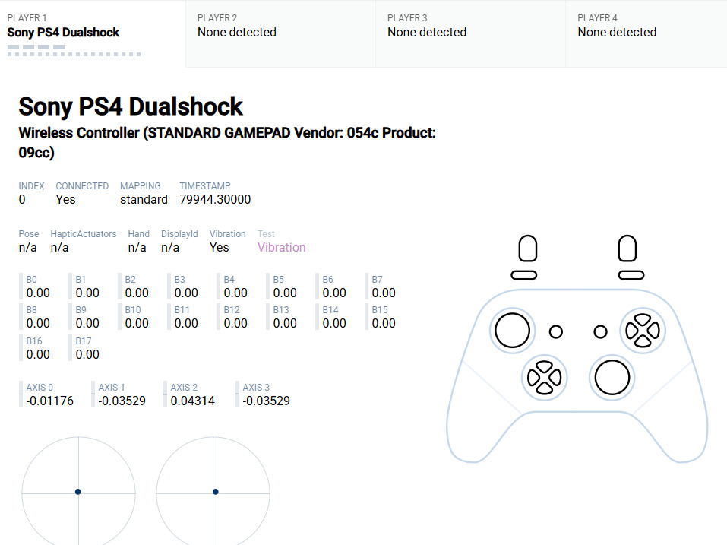Switch to the Player 2 tab

(280, 33)
